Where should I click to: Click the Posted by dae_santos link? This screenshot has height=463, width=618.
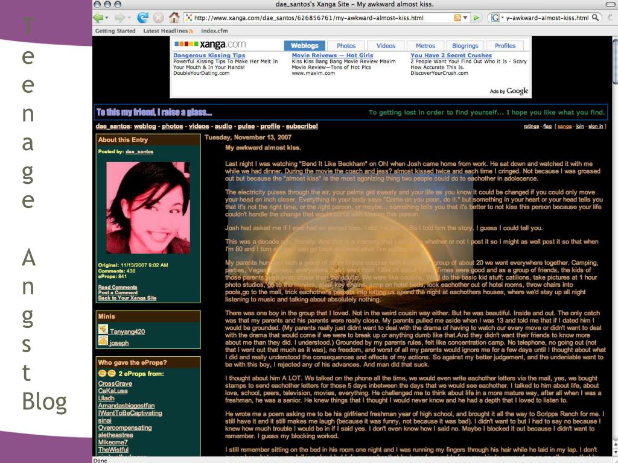click(139, 151)
